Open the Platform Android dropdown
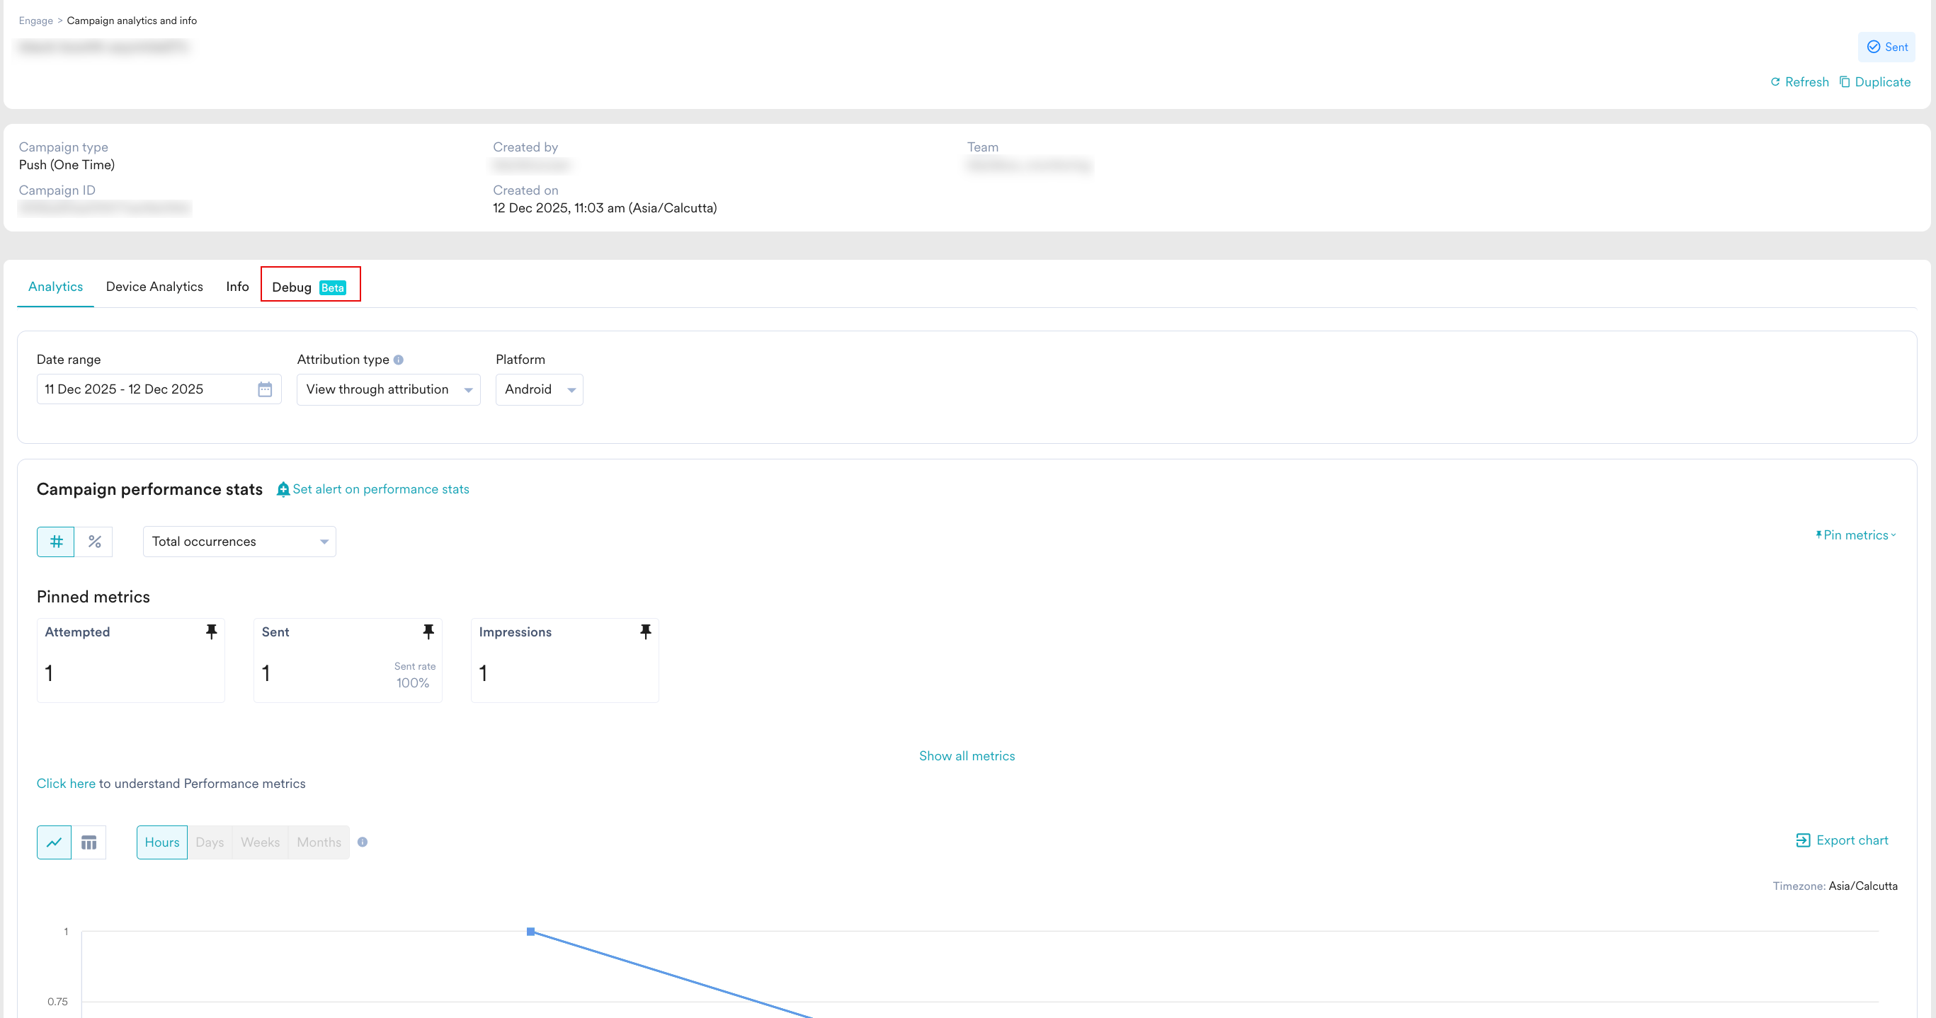 (x=539, y=390)
